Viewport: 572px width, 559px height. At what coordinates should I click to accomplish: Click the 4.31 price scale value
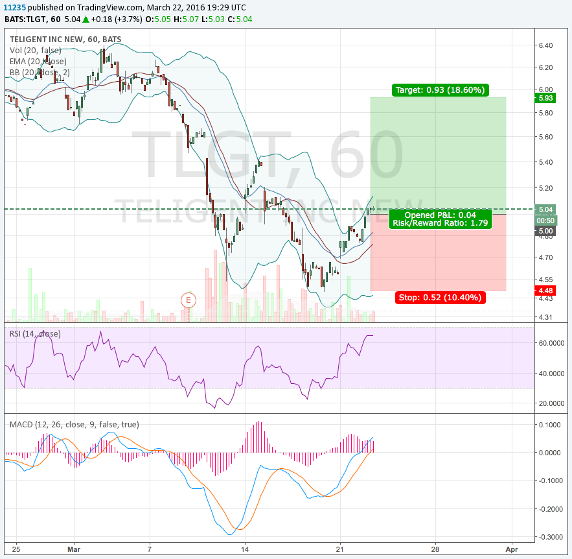tap(545, 317)
